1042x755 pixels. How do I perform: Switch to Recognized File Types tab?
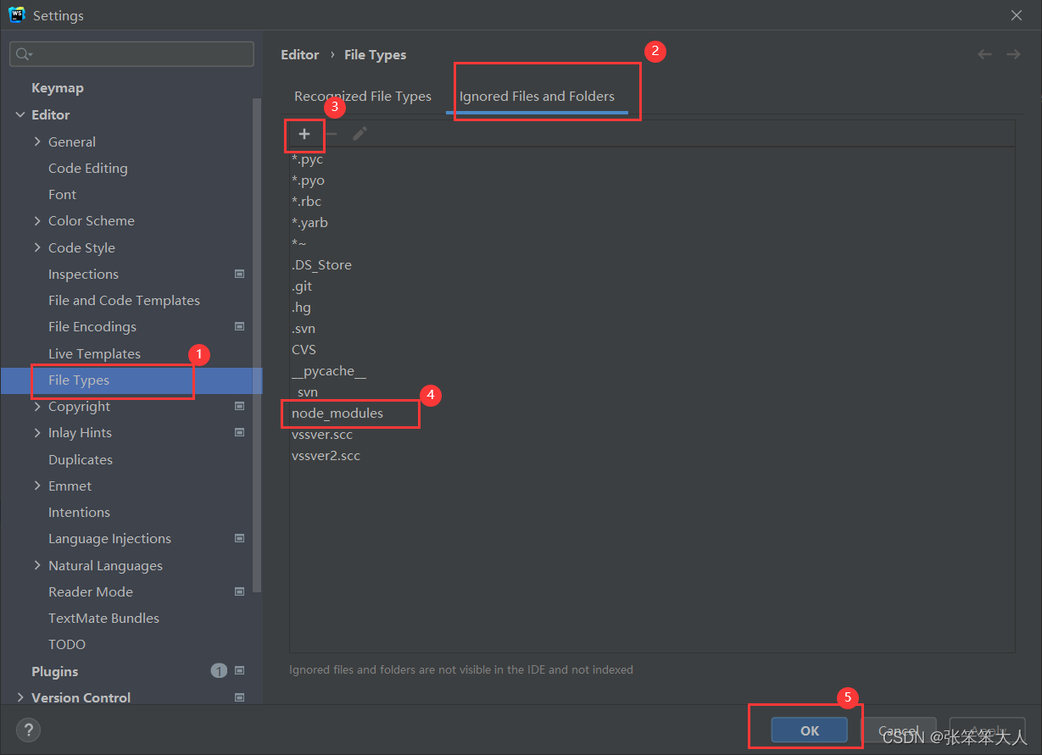pos(363,96)
